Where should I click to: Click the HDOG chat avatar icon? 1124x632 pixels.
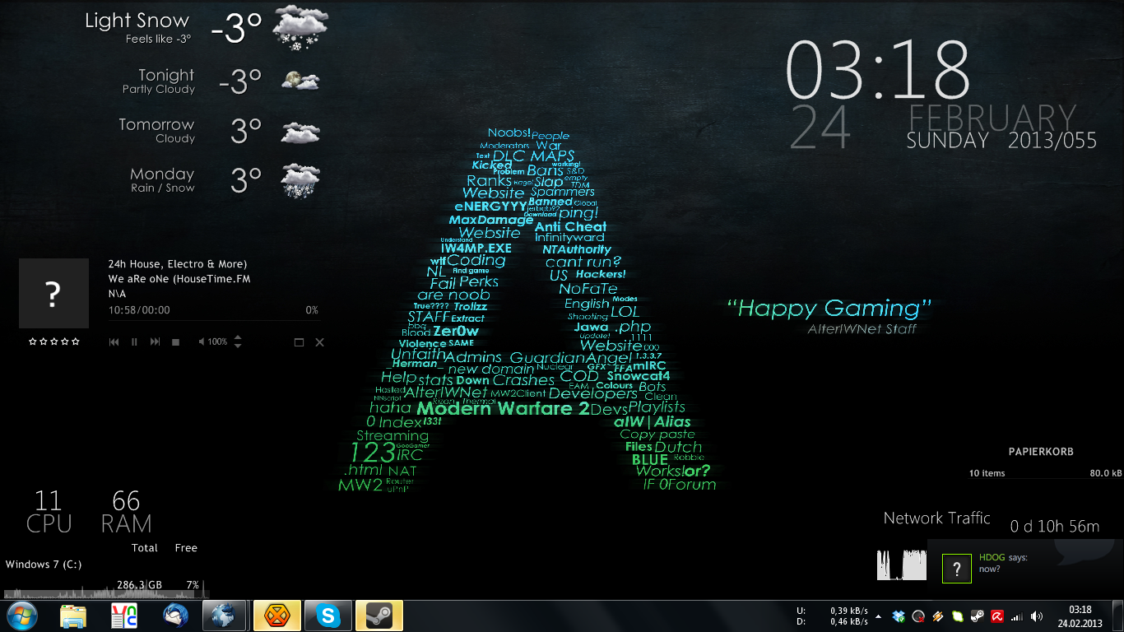point(956,569)
